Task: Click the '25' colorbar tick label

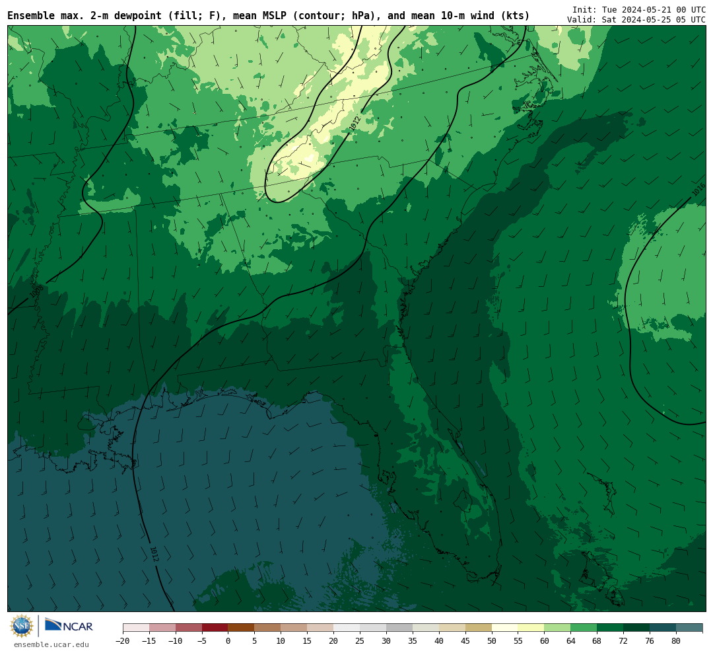Action: click(360, 641)
